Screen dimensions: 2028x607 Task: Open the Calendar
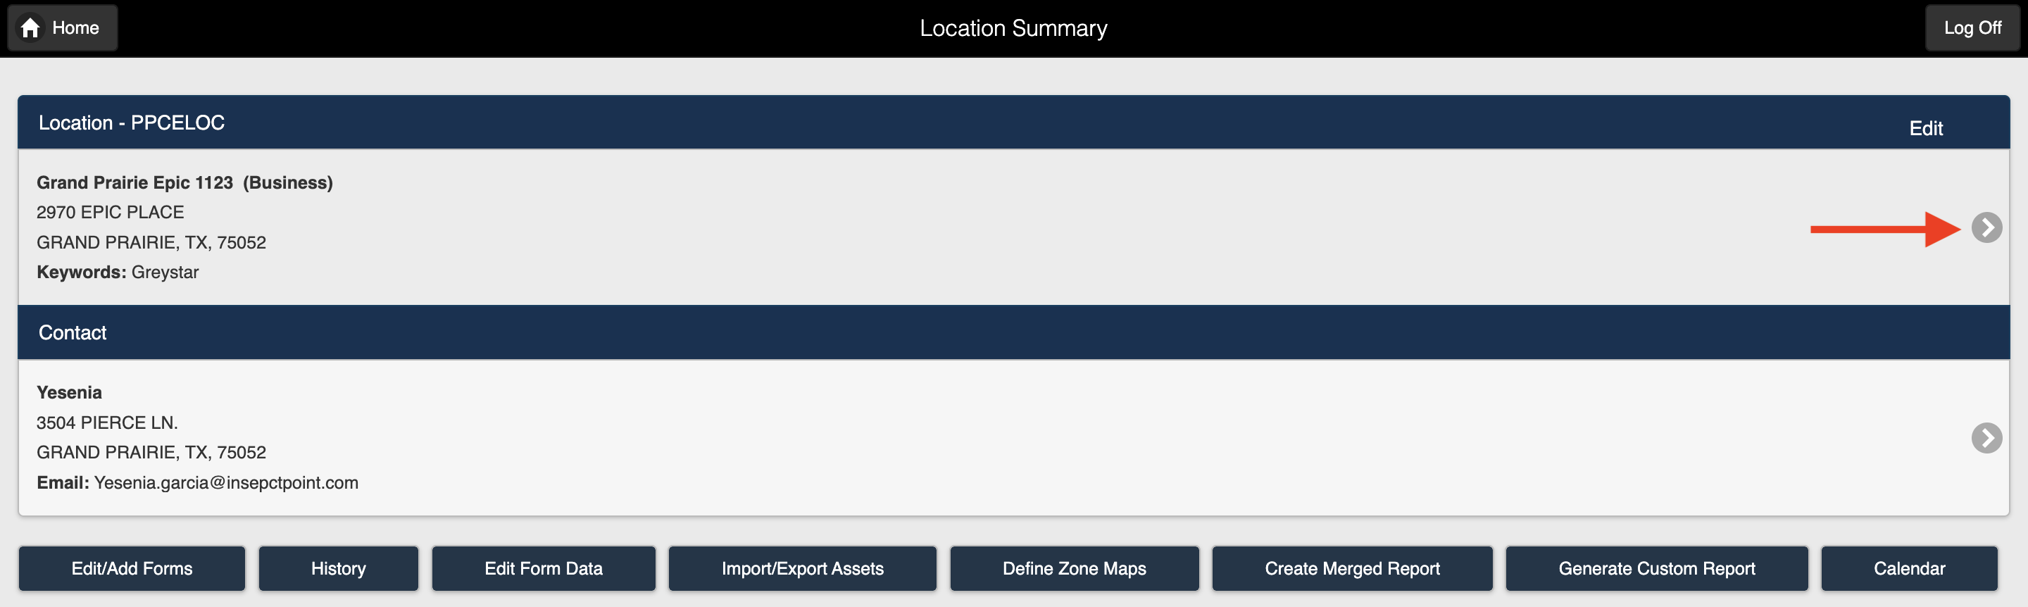click(1909, 568)
